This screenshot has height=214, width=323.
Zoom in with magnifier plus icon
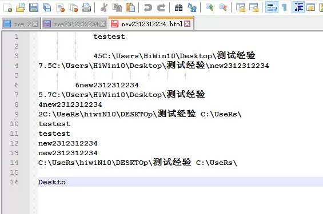(x=209, y=7)
